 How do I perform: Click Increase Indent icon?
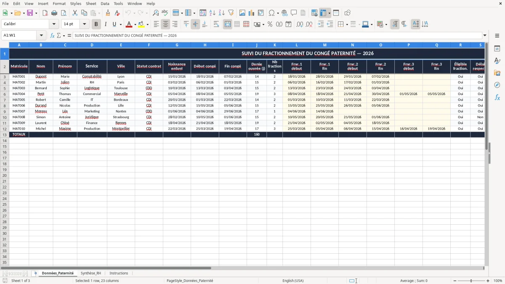click(321, 24)
